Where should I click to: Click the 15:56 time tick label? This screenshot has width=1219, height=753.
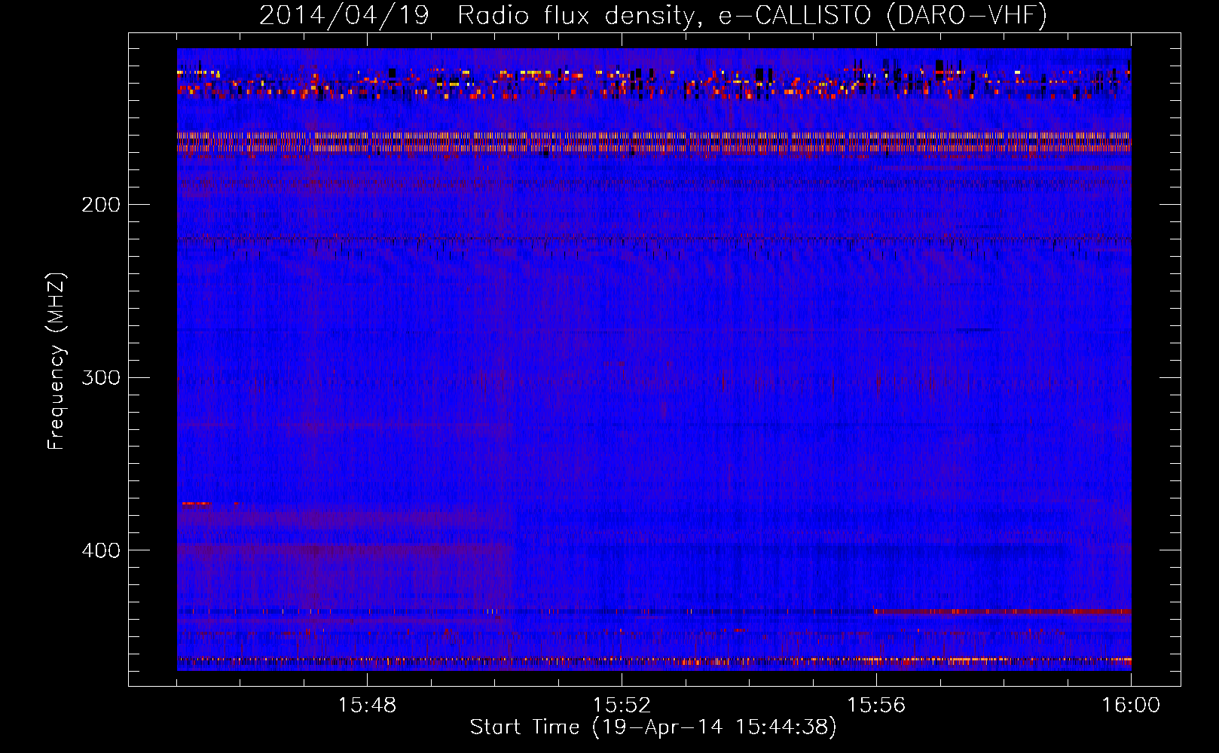tap(876, 706)
